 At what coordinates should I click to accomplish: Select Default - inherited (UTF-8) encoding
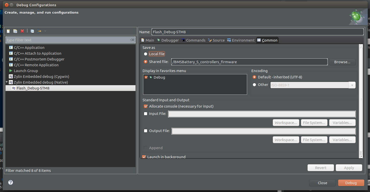click(x=254, y=77)
